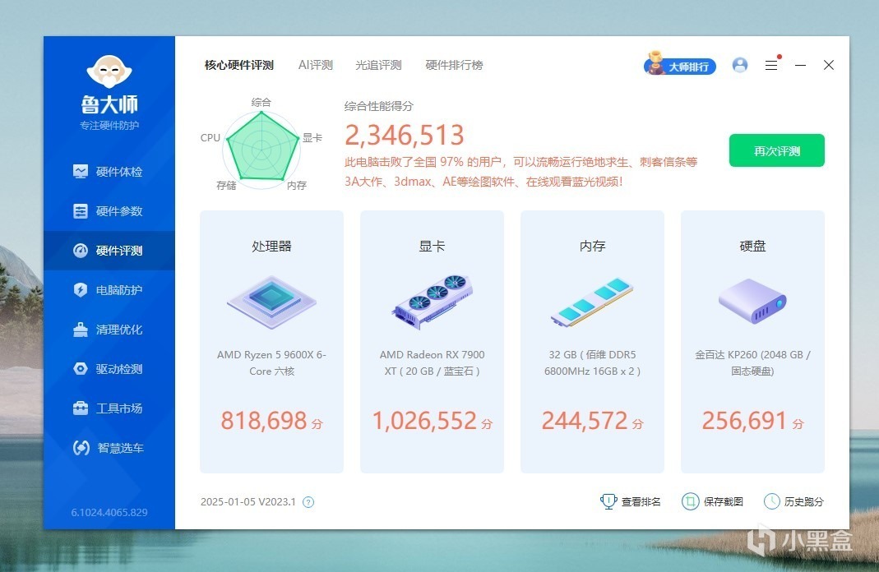879x572 pixels.
Task: Click the 查看排名 link
Action: point(631,501)
